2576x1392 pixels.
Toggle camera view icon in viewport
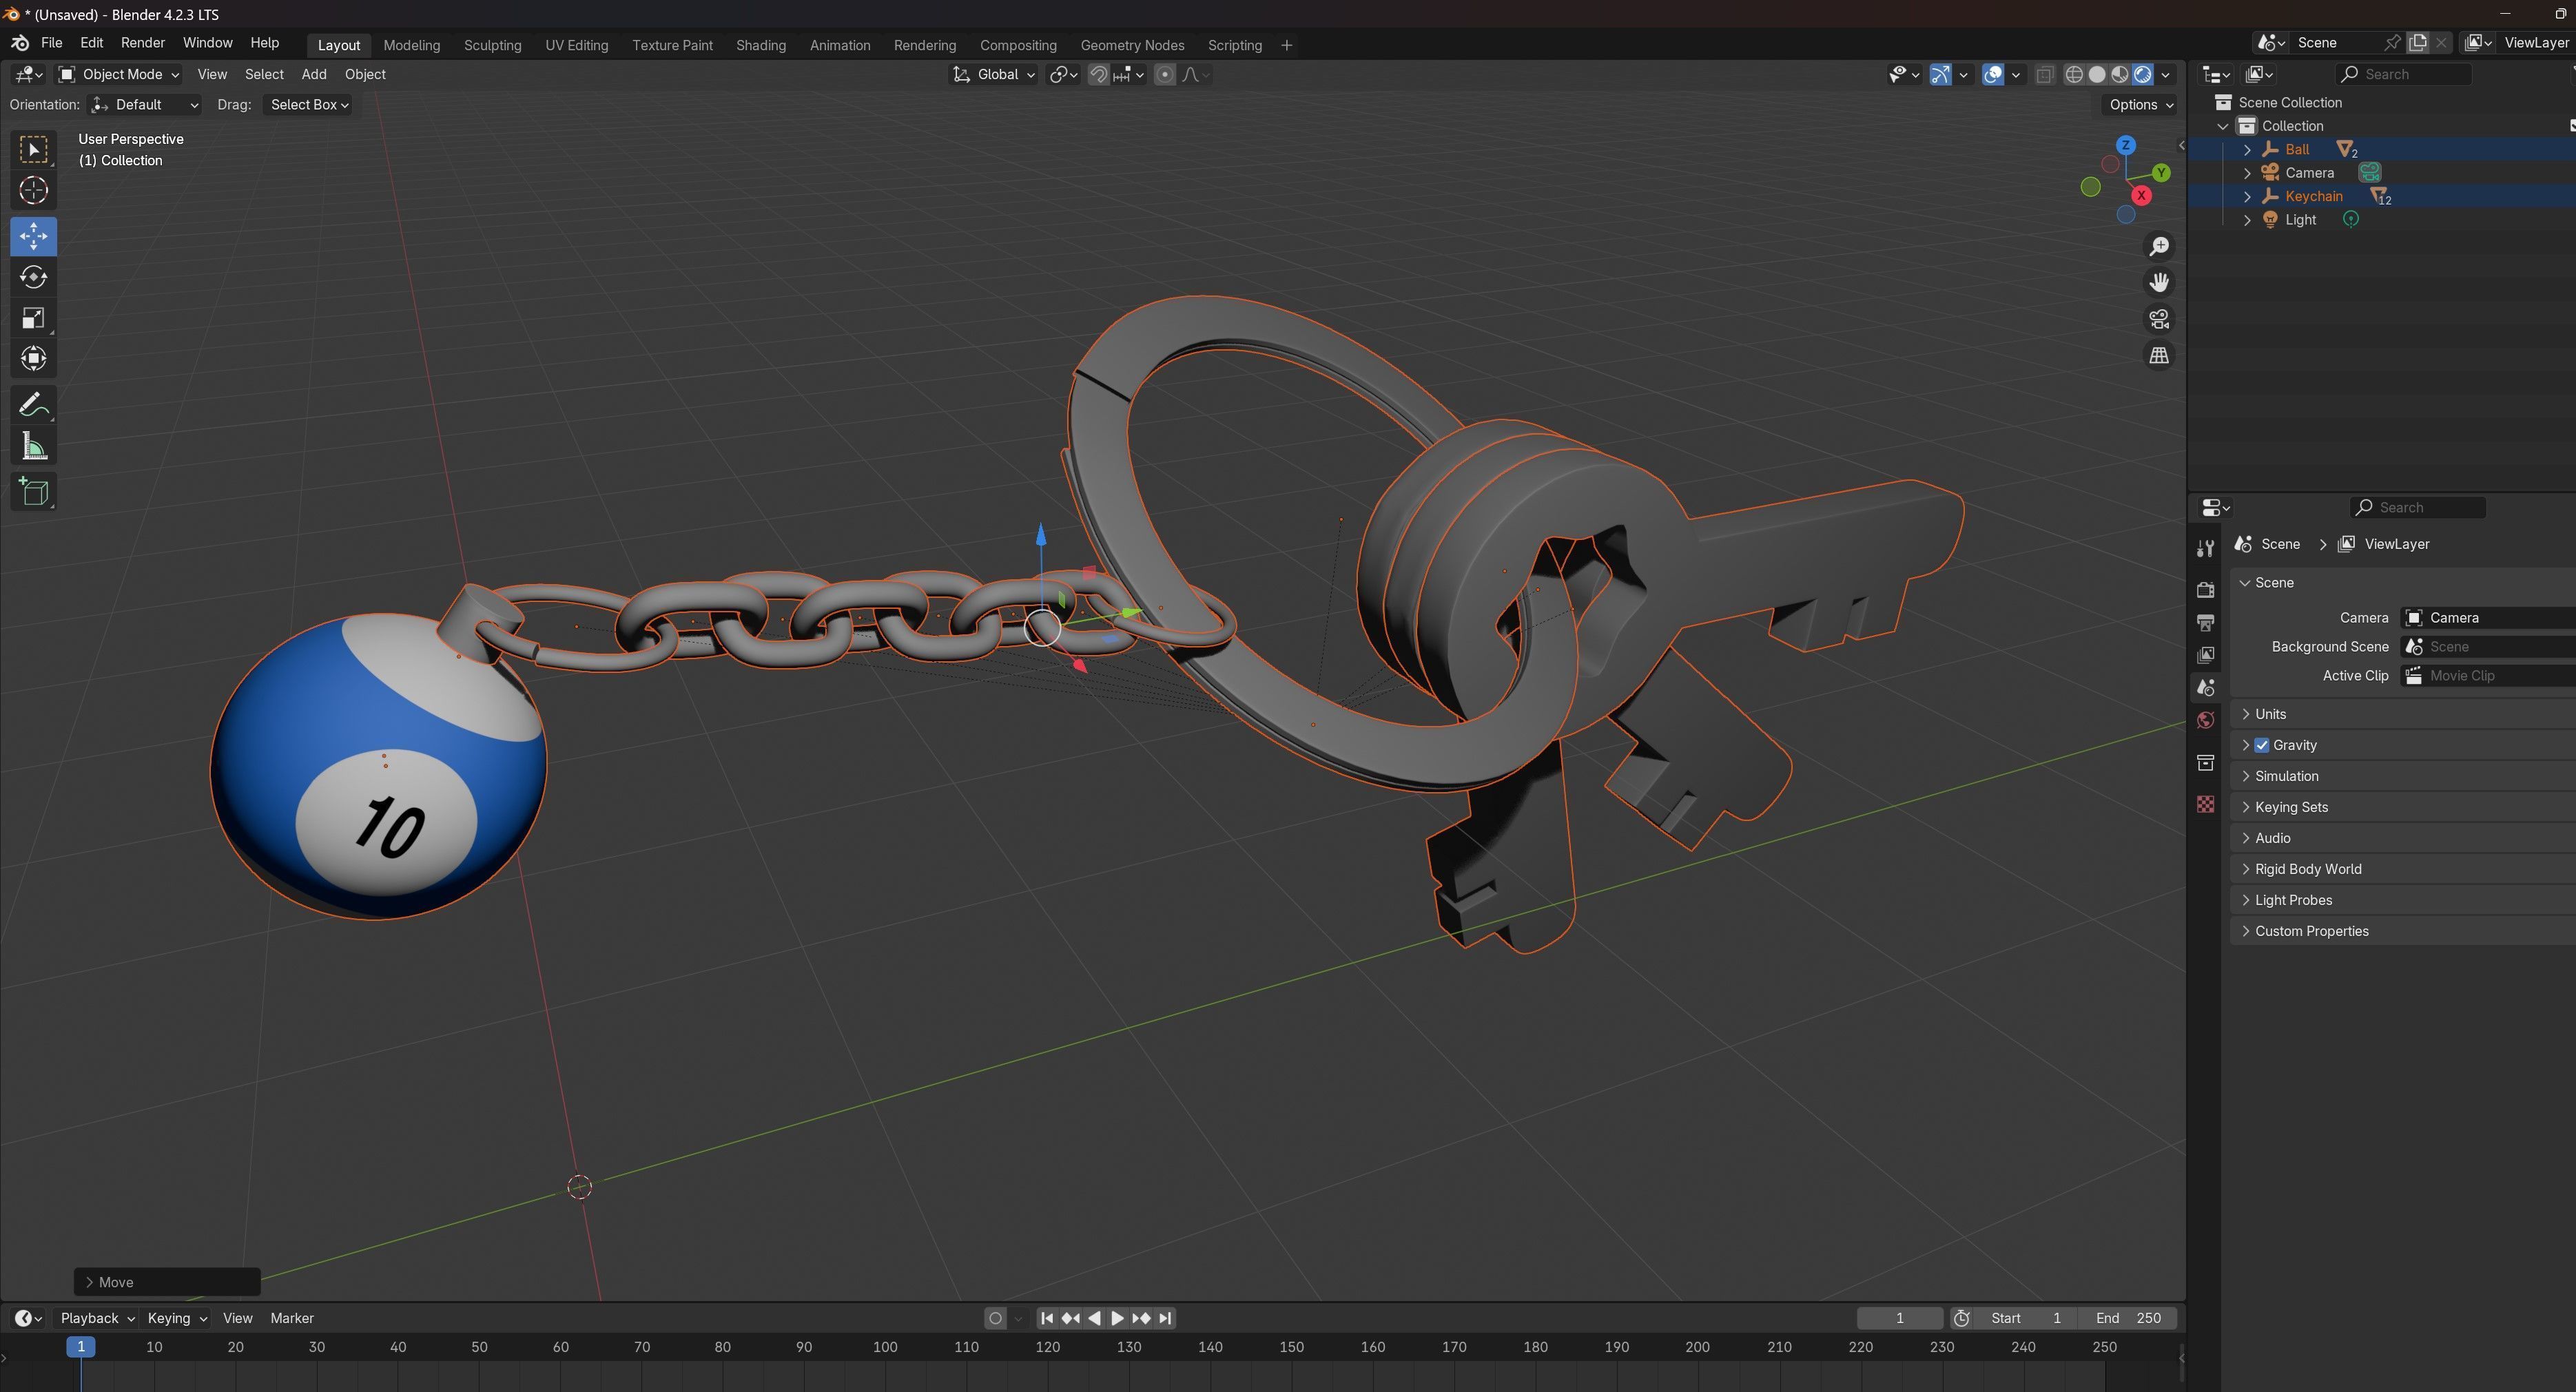[x=2159, y=319]
